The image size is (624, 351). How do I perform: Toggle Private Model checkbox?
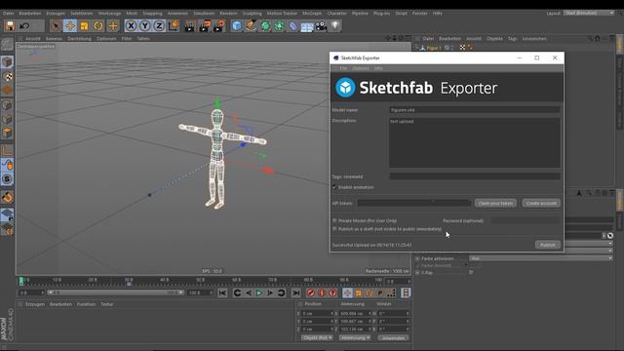click(334, 220)
